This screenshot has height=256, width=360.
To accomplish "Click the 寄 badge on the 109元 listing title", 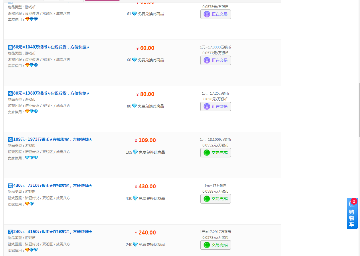I will point(11,139).
